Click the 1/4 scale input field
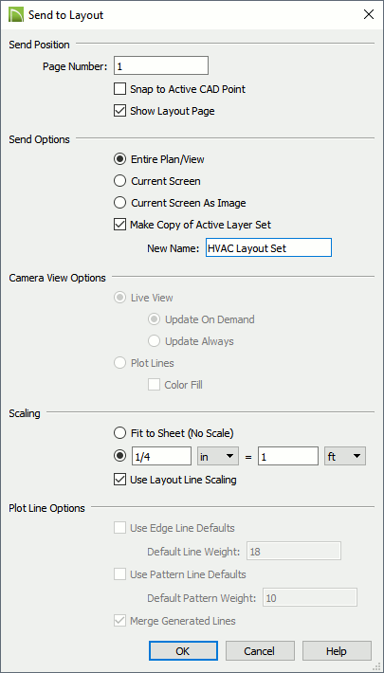 click(x=161, y=456)
